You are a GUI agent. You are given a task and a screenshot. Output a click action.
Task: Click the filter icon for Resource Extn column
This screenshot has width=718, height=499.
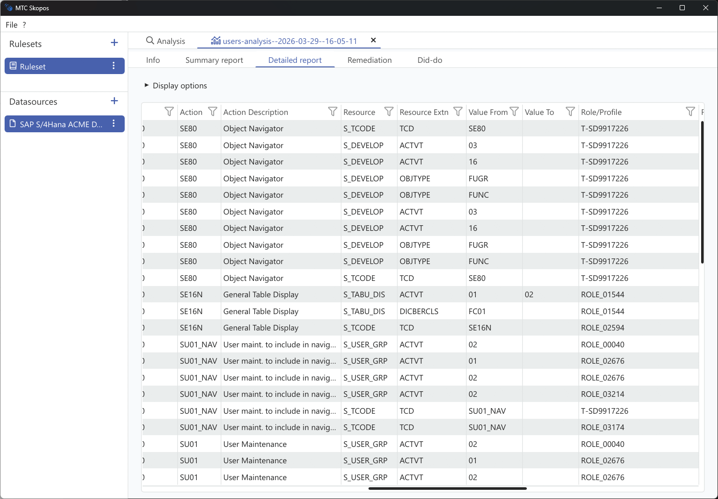[458, 111]
